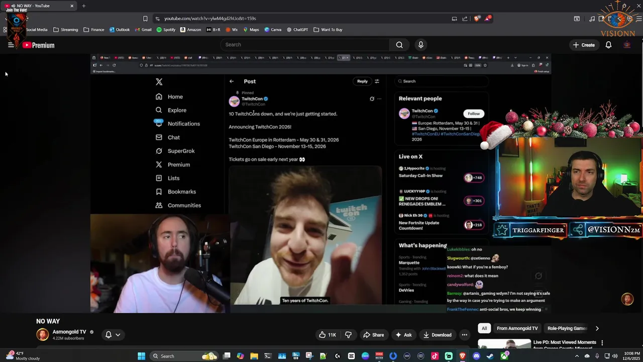The height and width of the screenshot is (362, 643).
Task: Open Steam from the taskbar
Action: point(490,356)
